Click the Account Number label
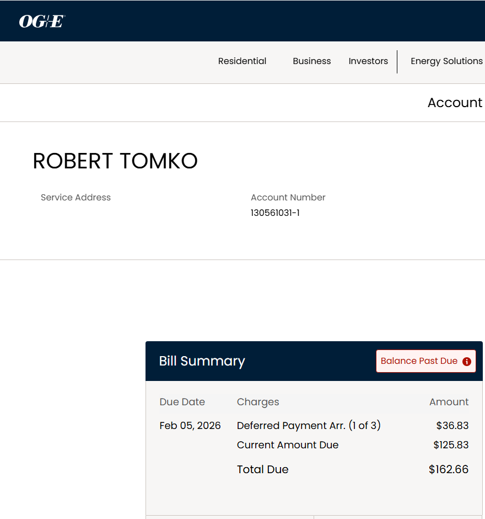Screen dimensions: 485x519 (288, 198)
